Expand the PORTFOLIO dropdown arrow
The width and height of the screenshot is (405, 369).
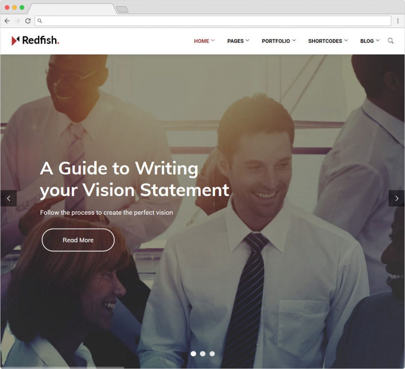click(294, 41)
